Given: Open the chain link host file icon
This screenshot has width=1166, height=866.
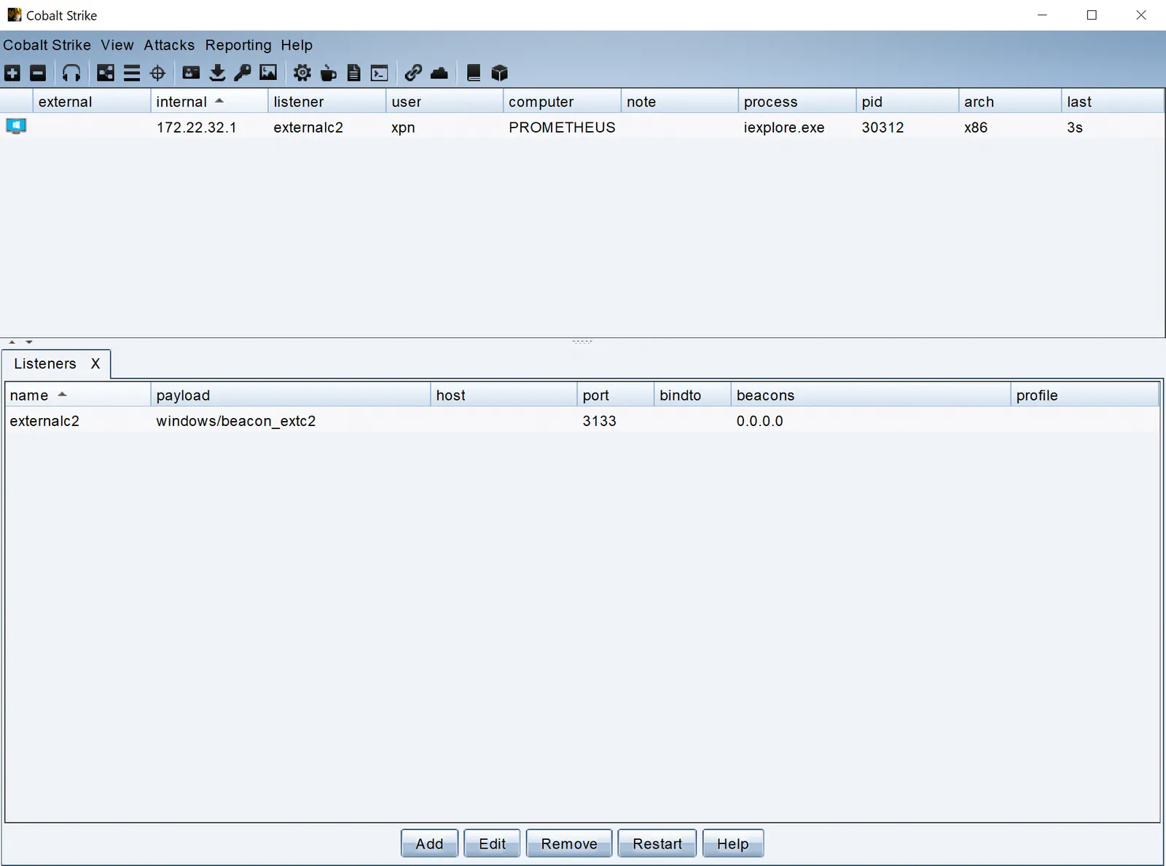Looking at the screenshot, I should click(413, 73).
